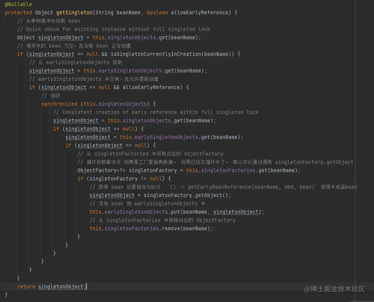Click the String beanName parameter in the signature
Viewport: 374px width, 302px height.
pyautogui.click(x=118, y=12)
